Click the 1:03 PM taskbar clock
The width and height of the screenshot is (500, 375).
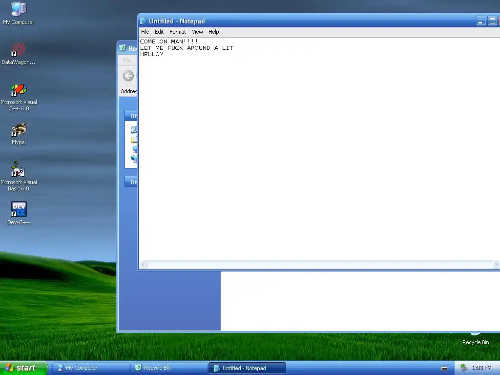tap(482, 368)
